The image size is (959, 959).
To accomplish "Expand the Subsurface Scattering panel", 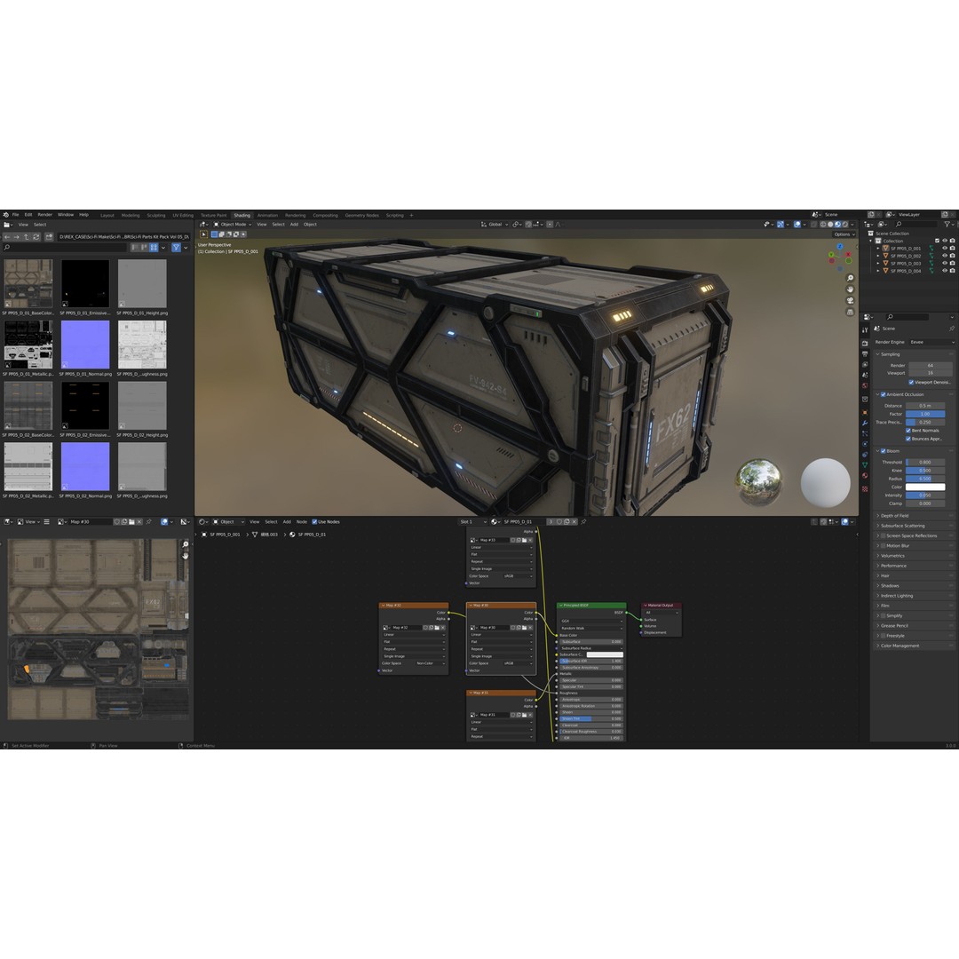I will click(x=915, y=526).
